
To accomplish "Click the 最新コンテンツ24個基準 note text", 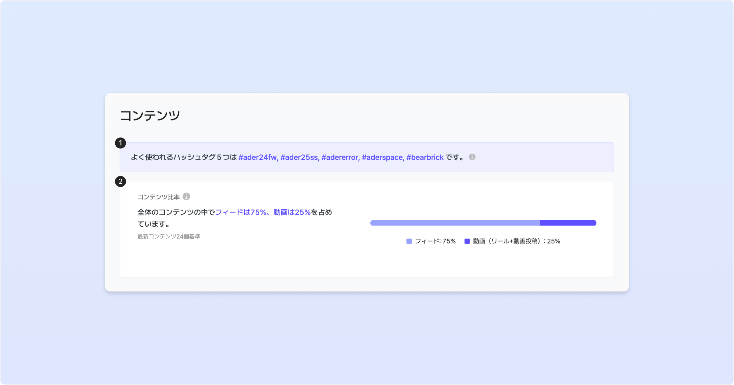I will click(x=169, y=237).
